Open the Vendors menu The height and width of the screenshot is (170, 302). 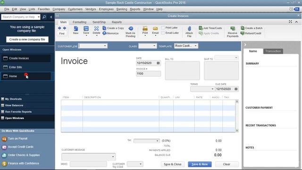click(91, 9)
